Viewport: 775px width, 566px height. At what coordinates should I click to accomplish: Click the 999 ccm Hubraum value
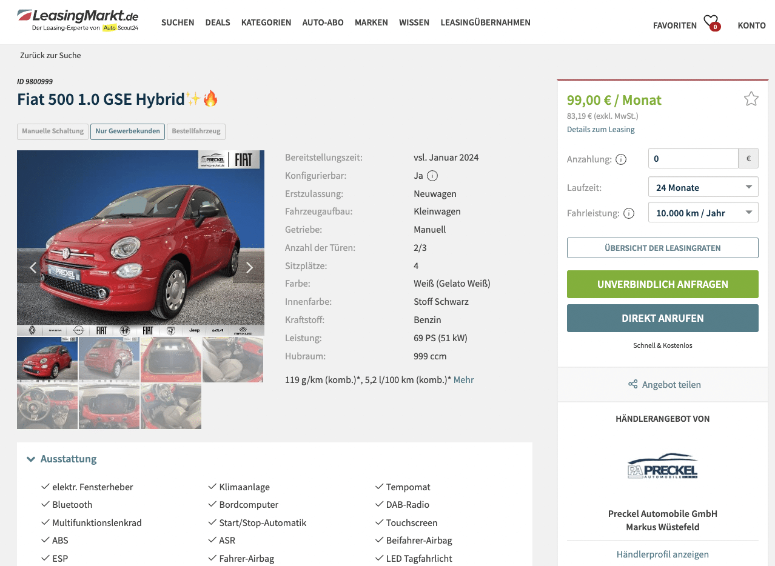click(430, 356)
